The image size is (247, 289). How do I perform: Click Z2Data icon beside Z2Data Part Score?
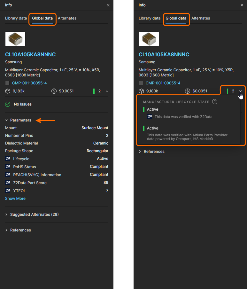pyautogui.click(x=8, y=183)
